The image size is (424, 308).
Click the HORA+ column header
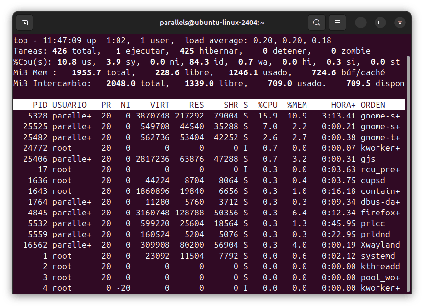343,105
